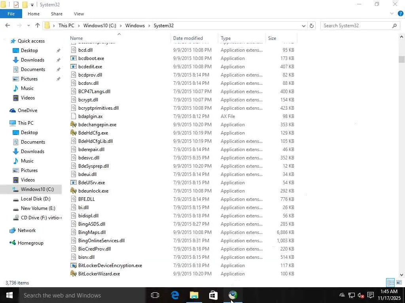
Task: Select Local Disk (D:) in navigation pane
Action: 35,199
